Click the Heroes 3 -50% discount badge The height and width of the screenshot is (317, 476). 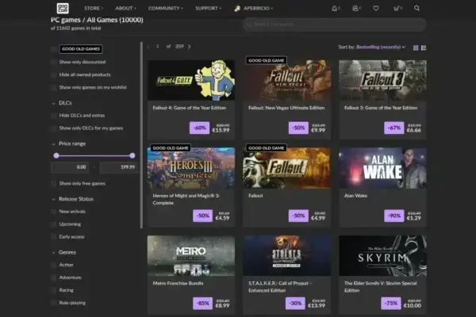click(x=203, y=216)
